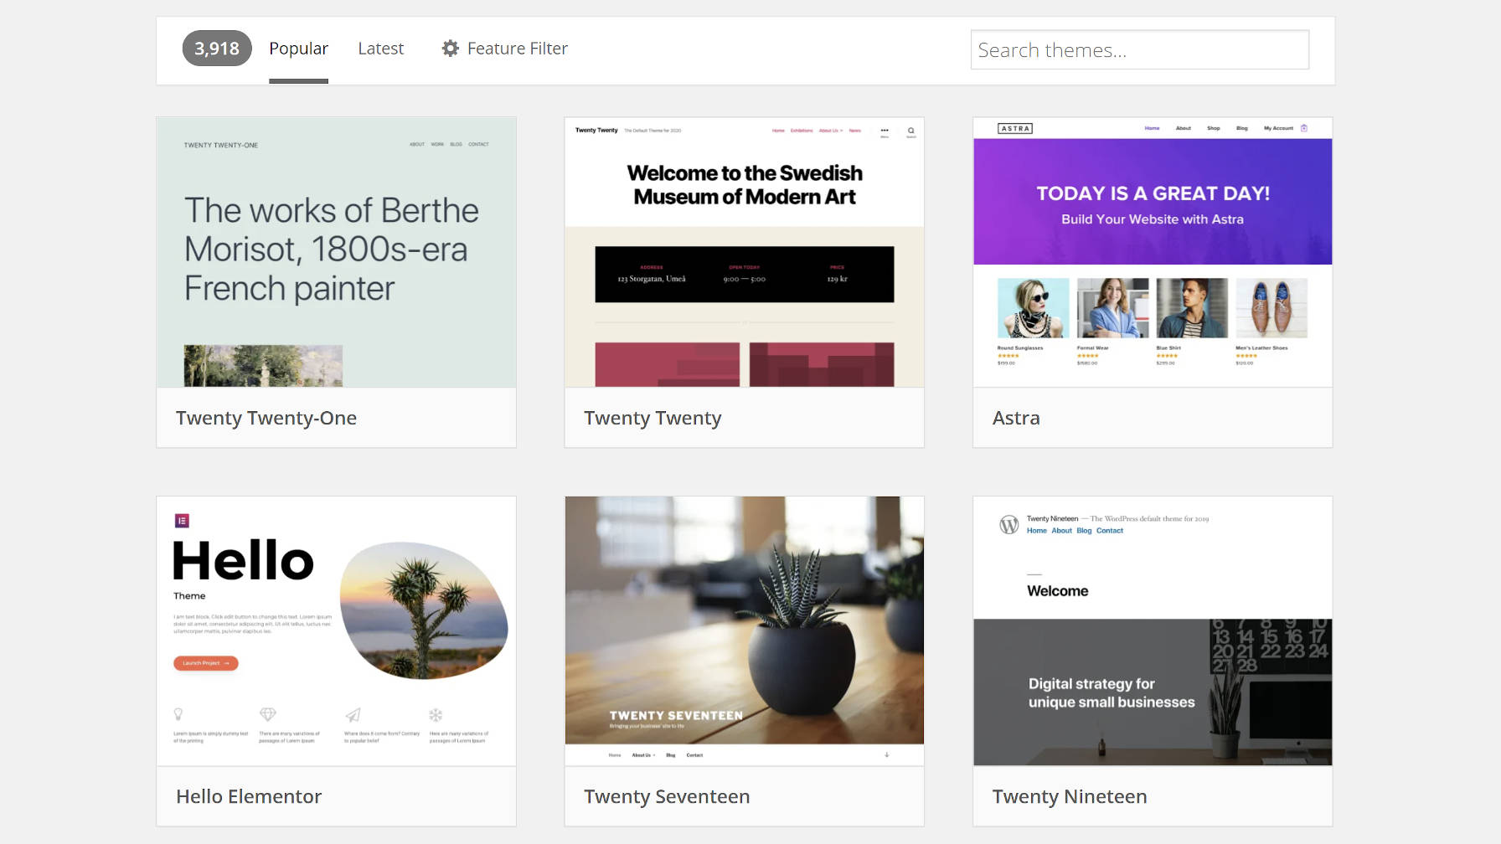Click the WordPress logo in Twenty Nineteen preview
Image resolution: width=1501 pixels, height=844 pixels.
[1008, 525]
